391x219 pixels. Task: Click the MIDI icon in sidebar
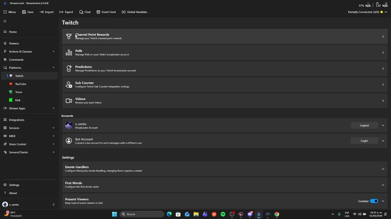pyautogui.click(x=5, y=136)
